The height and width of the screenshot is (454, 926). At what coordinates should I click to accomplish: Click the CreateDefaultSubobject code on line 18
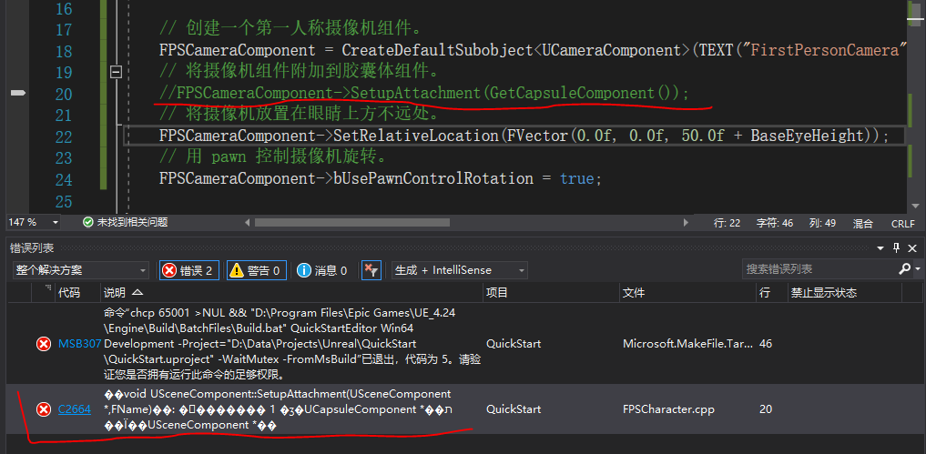(532, 51)
